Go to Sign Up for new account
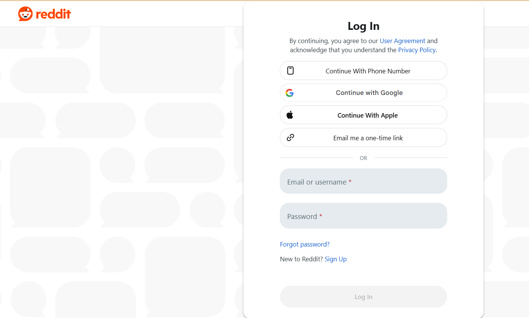 pyautogui.click(x=336, y=259)
